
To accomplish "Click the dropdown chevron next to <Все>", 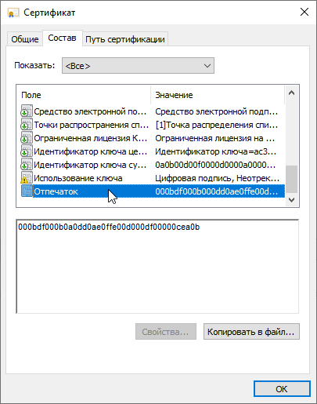I will click(x=207, y=66).
